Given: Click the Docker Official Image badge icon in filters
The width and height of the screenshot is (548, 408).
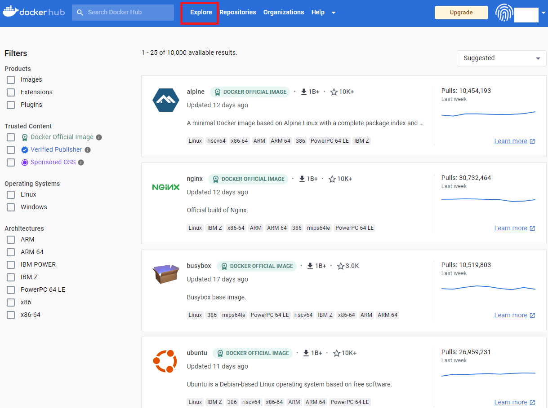Looking at the screenshot, I should (x=25, y=137).
